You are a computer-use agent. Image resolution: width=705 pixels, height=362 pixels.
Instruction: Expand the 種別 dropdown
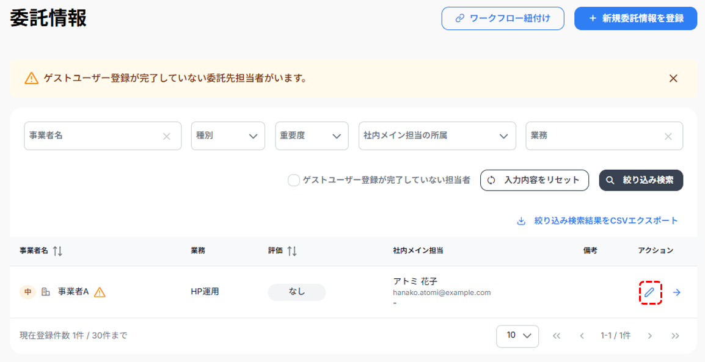pyautogui.click(x=228, y=136)
